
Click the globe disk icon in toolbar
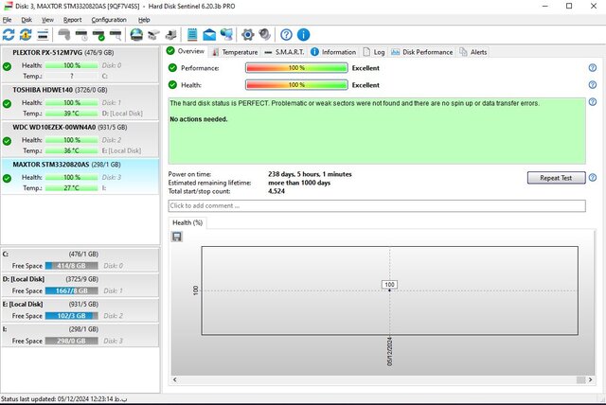pos(136,35)
